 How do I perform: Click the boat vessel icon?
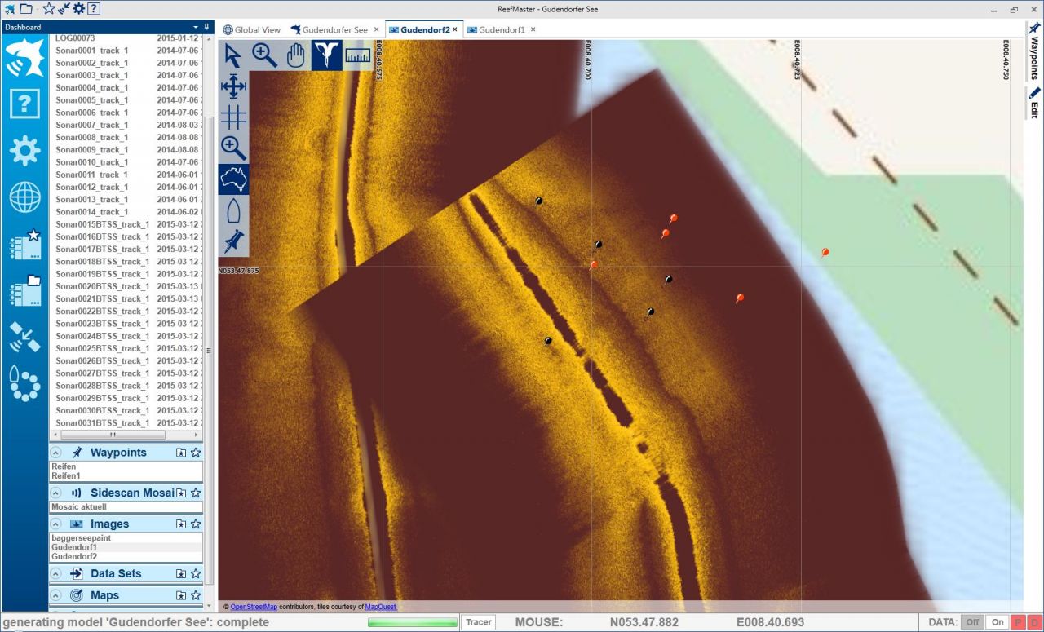[233, 210]
